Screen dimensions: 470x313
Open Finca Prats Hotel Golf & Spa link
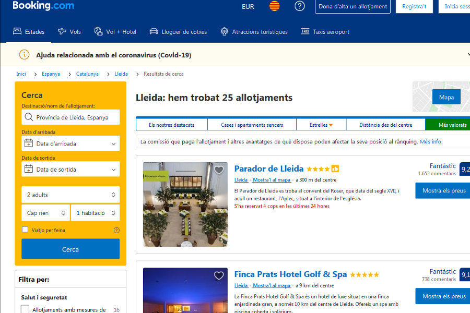(290, 274)
